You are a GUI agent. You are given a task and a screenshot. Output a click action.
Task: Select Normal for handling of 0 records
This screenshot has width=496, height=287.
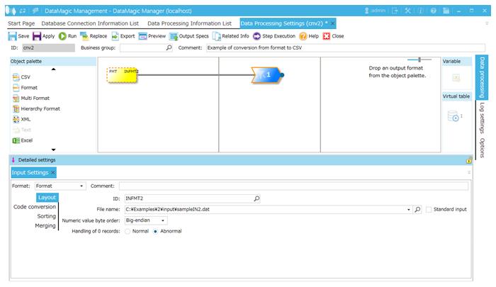[x=128, y=231]
